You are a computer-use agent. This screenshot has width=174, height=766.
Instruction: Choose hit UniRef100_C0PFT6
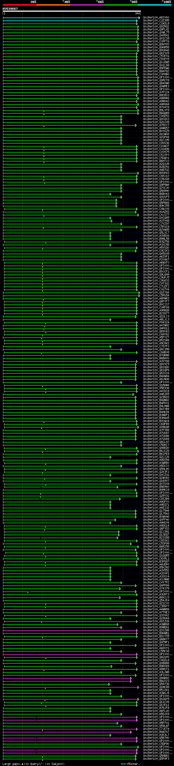[156, 41]
